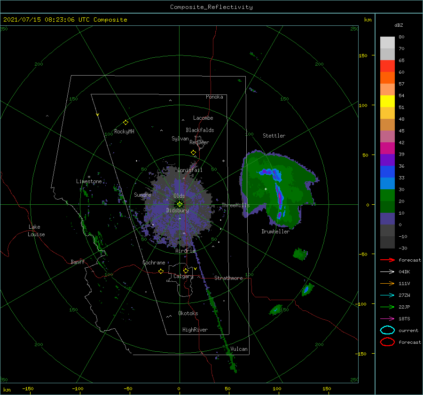Click the Okotoks label
423x395 pixels.
188,313
